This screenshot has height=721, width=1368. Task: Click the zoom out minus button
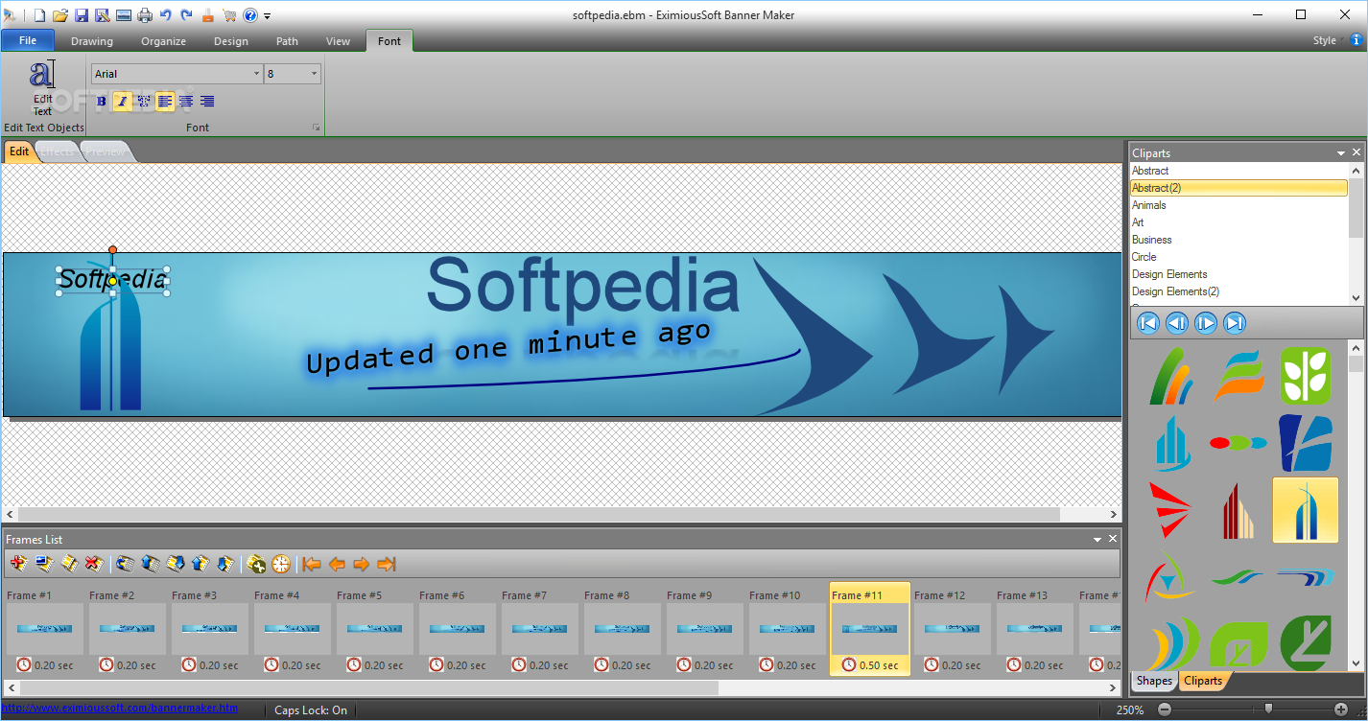point(1165,709)
